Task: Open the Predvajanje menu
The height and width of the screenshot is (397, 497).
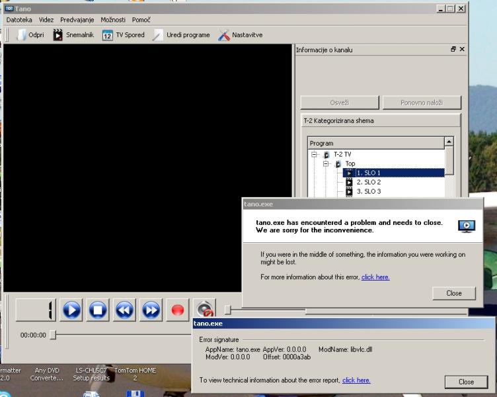Action: point(78,20)
